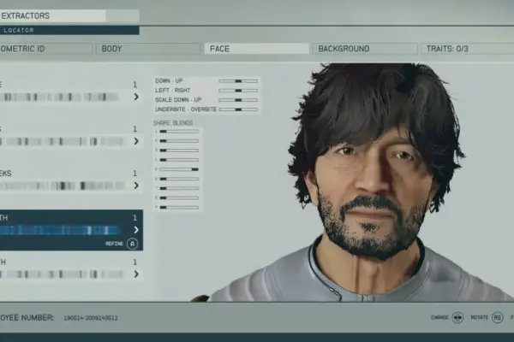Open the BACKGROUND tab
This screenshot has height=342, width=514.
[365, 49]
